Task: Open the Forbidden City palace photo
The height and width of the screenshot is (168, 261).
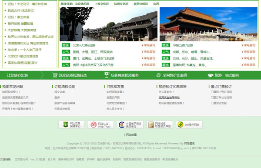Action: [x=208, y=24]
